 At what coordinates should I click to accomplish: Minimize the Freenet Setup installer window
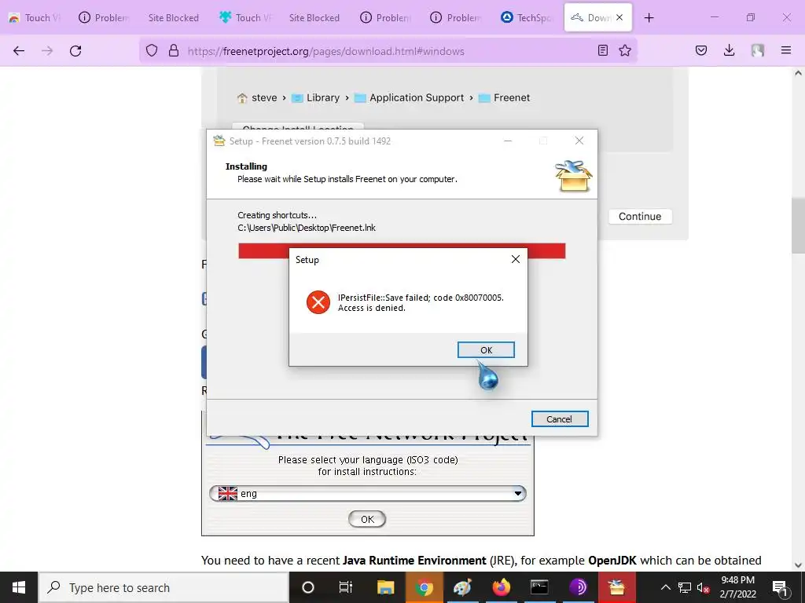[x=508, y=141]
